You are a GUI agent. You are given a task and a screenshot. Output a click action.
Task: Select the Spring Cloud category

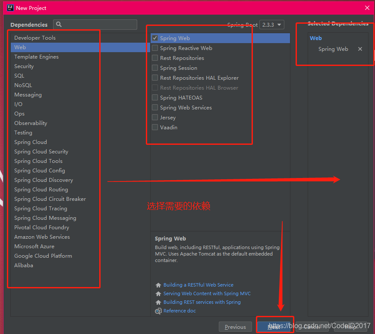[x=80, y=142]
